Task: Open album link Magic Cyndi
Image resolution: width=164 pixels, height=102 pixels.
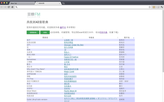Action: pyautogui.click(x=69, y=71)
